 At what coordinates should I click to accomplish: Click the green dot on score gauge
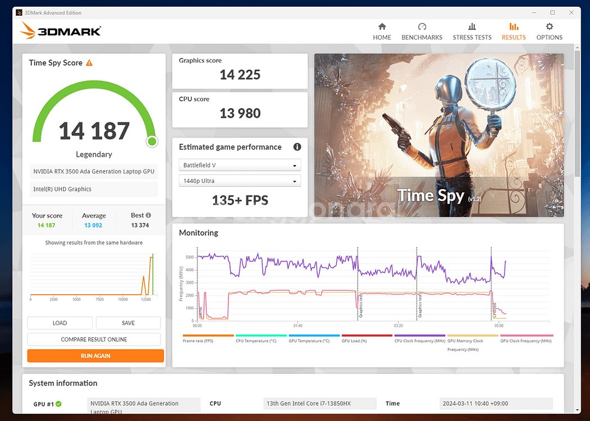pos(152,141)
